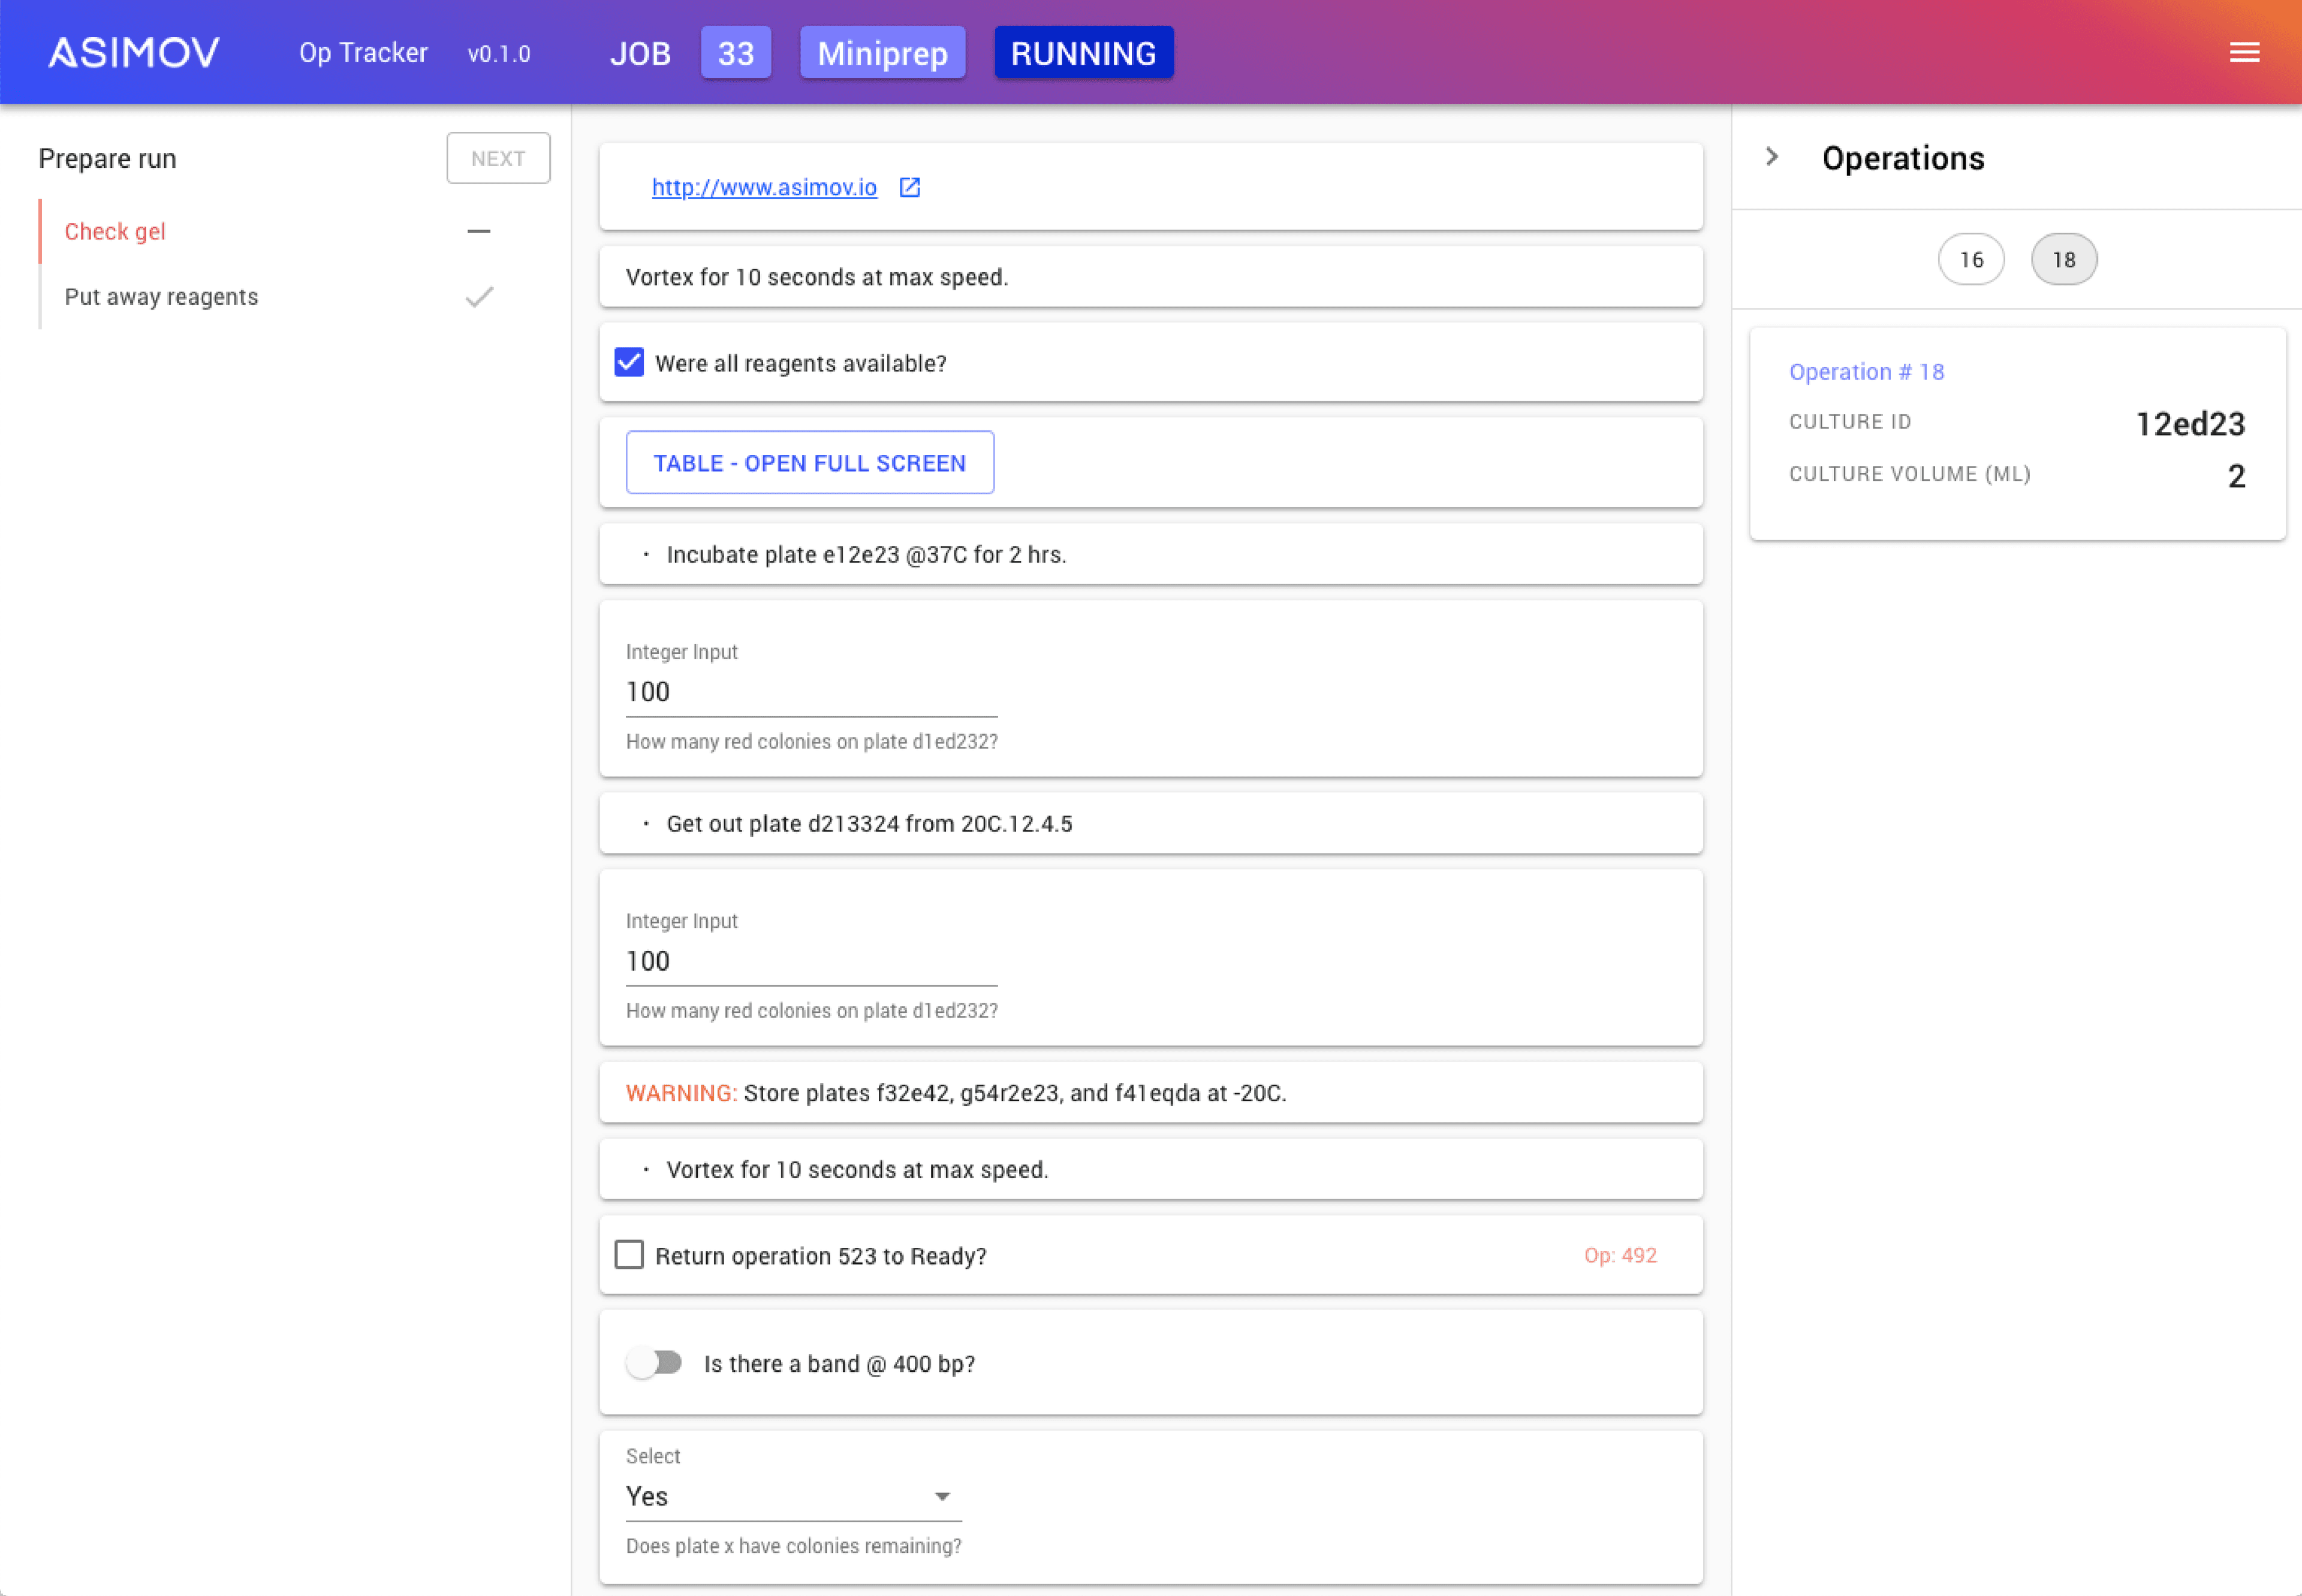
Task: Check Return operation 523 to Ready
Action: click(x=629, y=1255)
